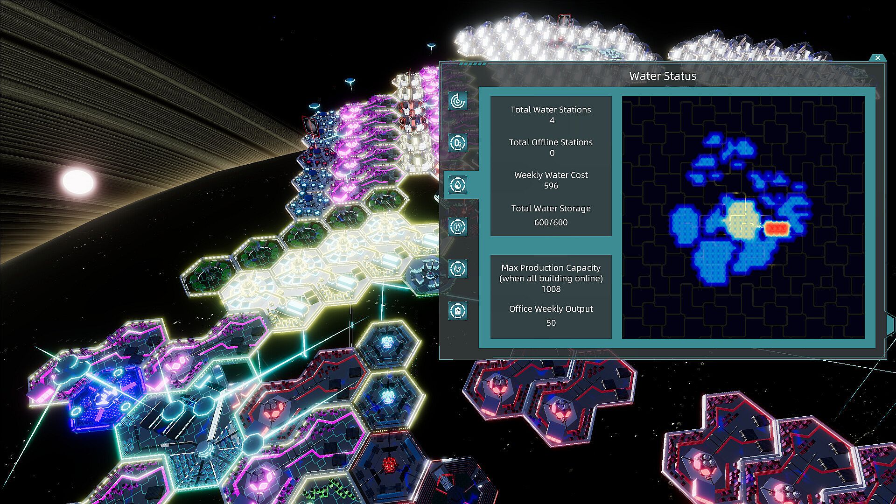Select the water droplet status tab
896x504 pixels.
tap(458, 185)
